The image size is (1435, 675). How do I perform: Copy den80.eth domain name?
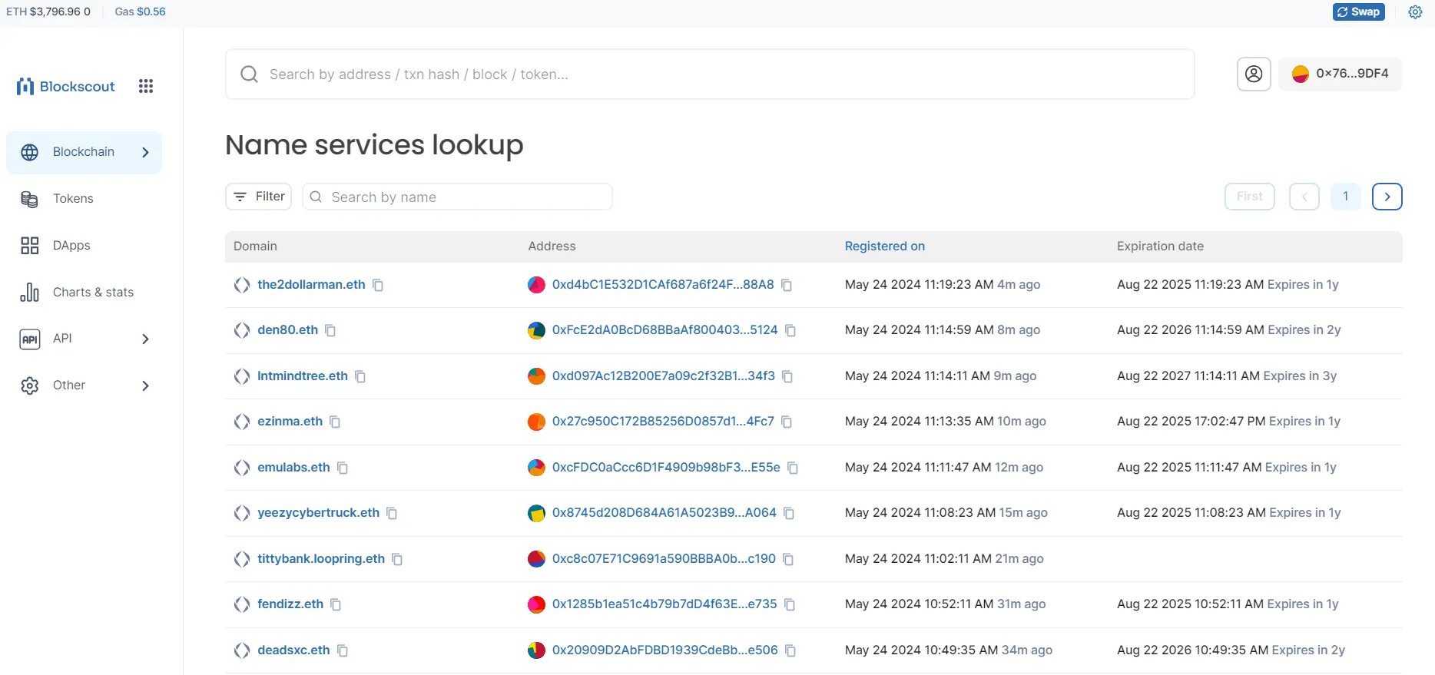pyautogui.click(x=330, y=330)
